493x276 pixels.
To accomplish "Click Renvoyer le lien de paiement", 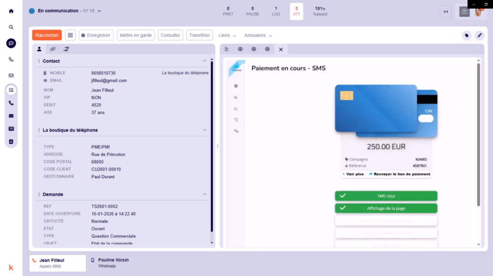I will [x=399, y=174].
